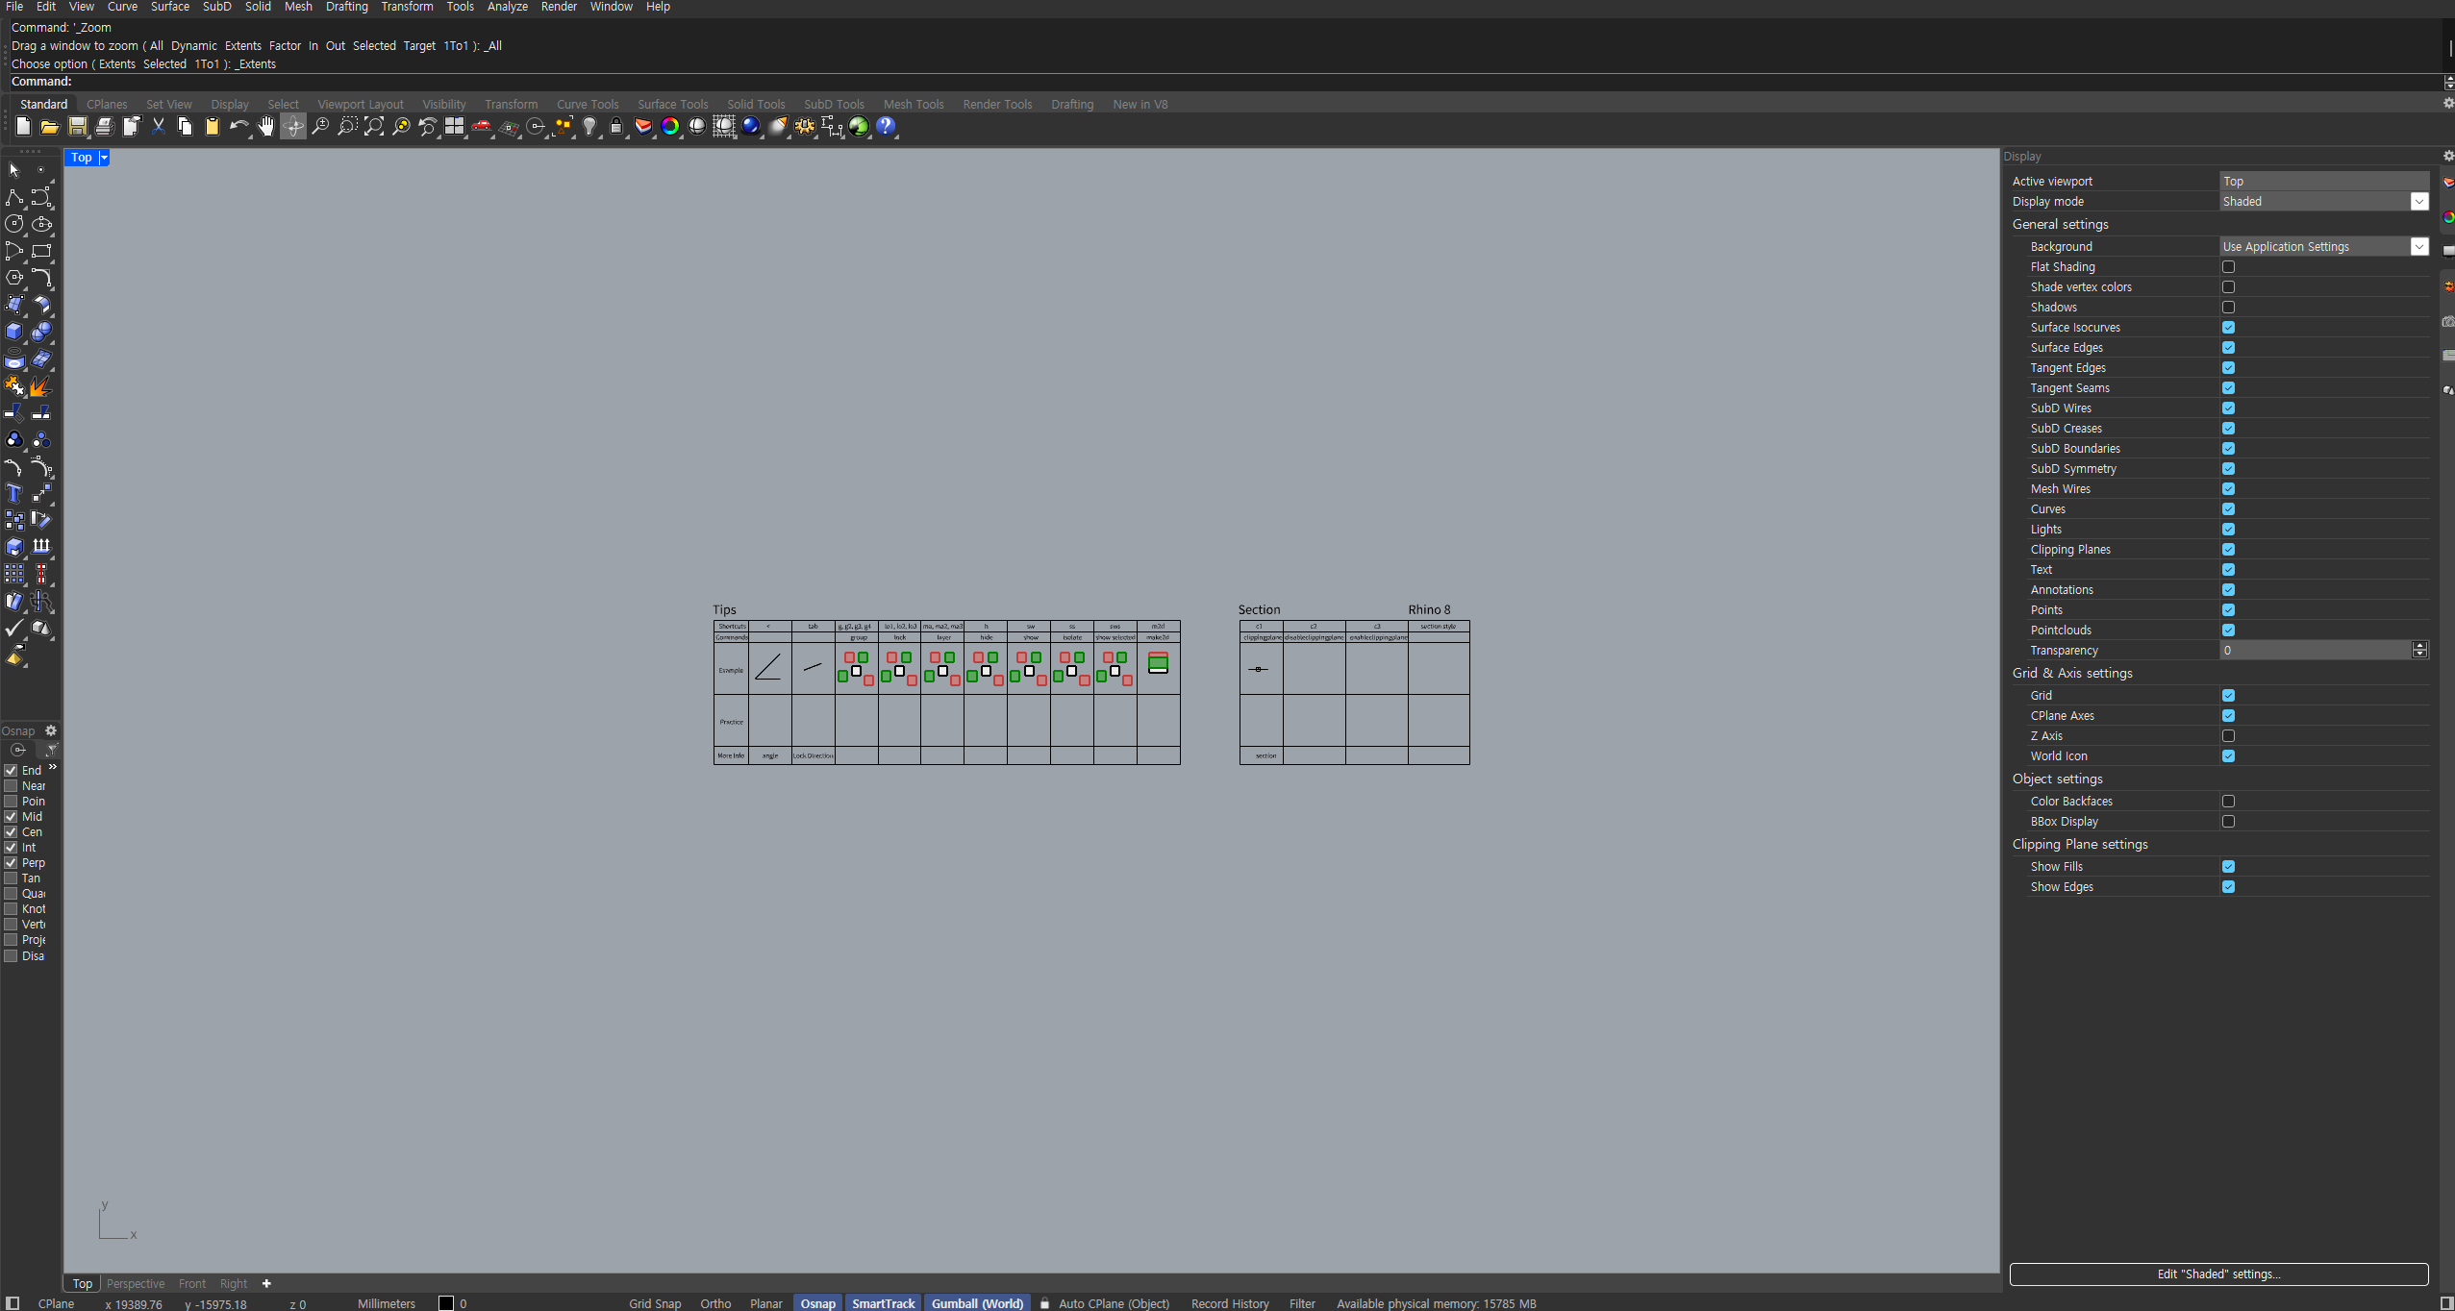Screen dimensions: 2455x1311
Task: Click the Zoom Extents icon
Action: [374, 127]
